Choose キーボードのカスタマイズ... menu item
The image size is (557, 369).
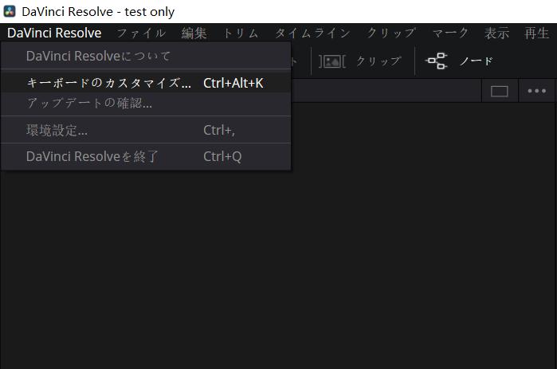[x=108, y=82]
